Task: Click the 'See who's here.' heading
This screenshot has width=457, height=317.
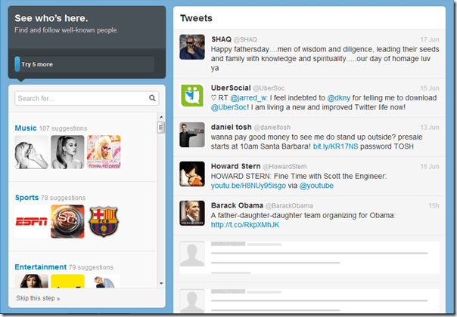Action: pyautogui.click(x=51, y=18)
